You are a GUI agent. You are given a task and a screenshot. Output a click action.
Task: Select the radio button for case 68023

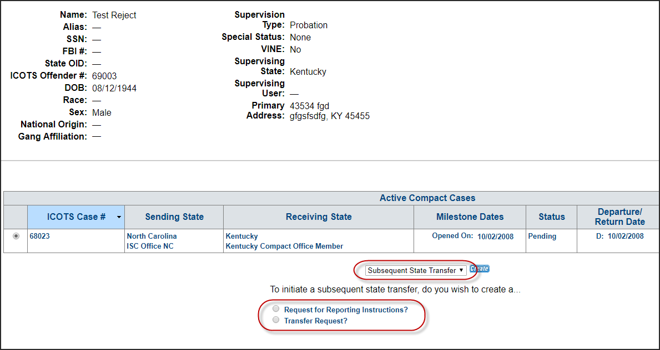[x=16, y=236]
